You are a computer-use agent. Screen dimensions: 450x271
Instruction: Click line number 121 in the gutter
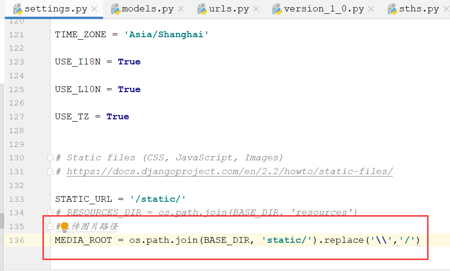16,35
